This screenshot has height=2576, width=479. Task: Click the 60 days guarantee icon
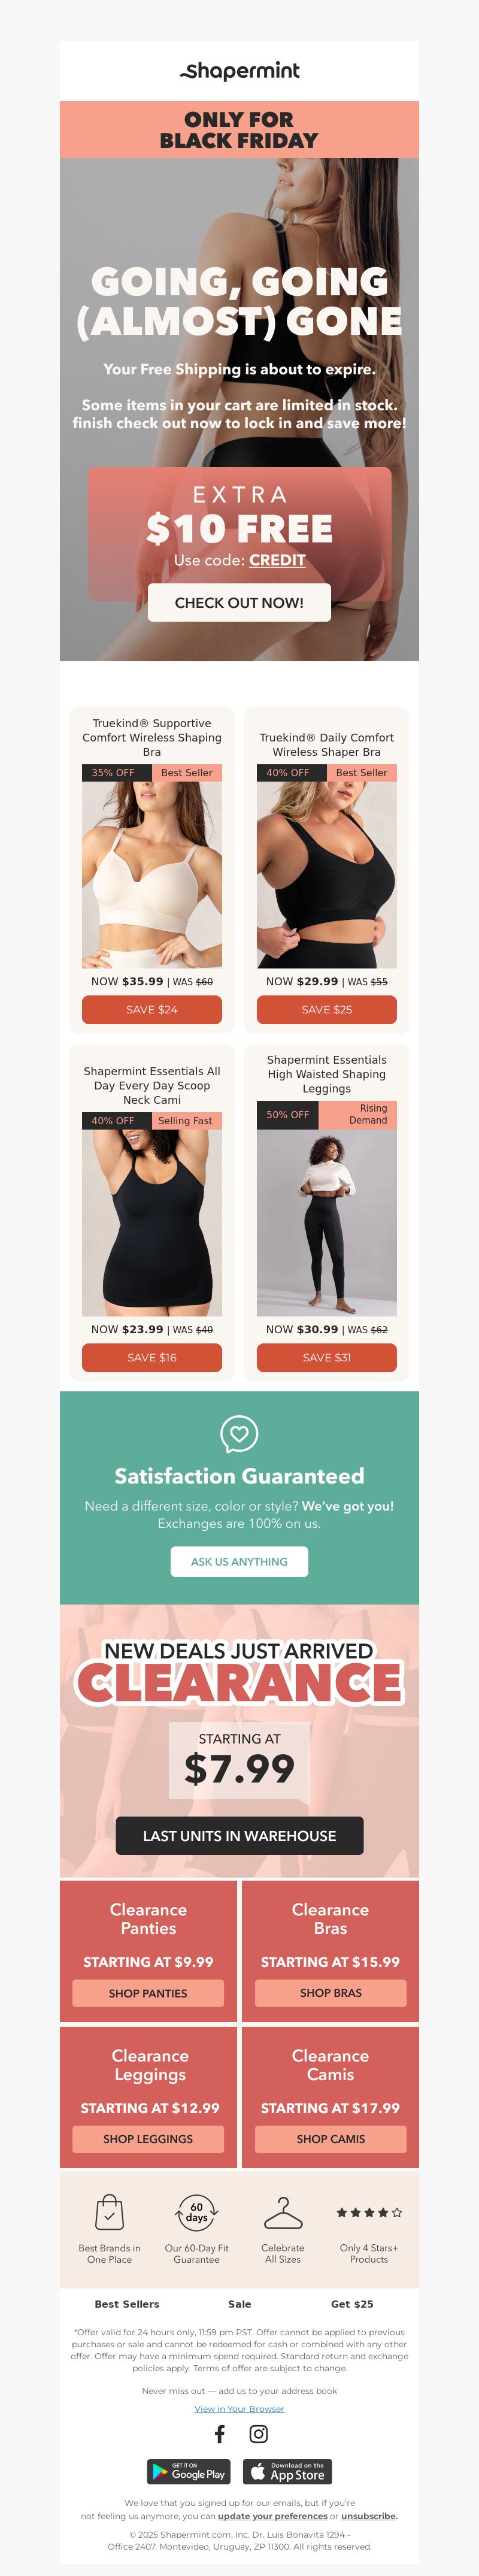[x=196, y=2212]
